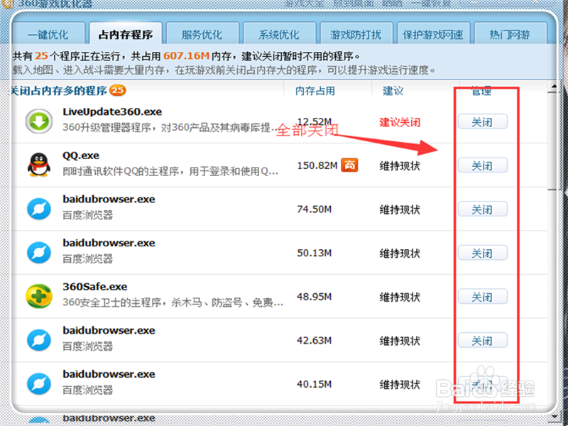Select the LiveUpdate360.exe process name
The width and height of the screenshot is (568, 426).
(112, 112)
